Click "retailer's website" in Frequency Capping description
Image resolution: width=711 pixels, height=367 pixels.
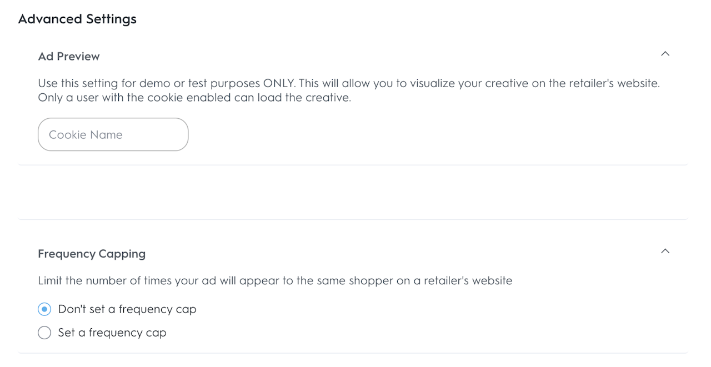pyautogui.click(x=468, y=280)
